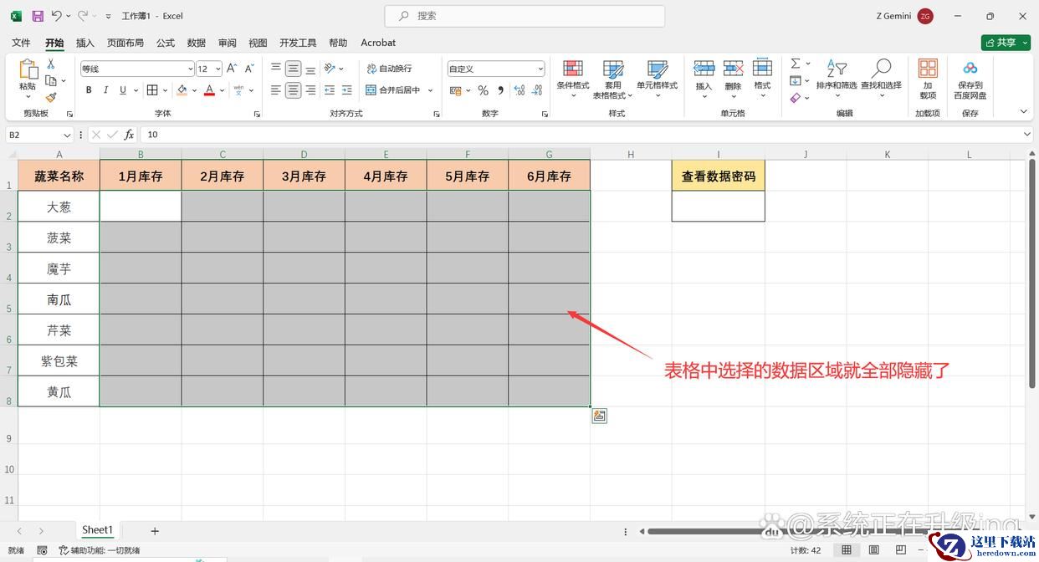
Task: Click Save to Baidu Netdisk icon
Action: coord(970,75)
